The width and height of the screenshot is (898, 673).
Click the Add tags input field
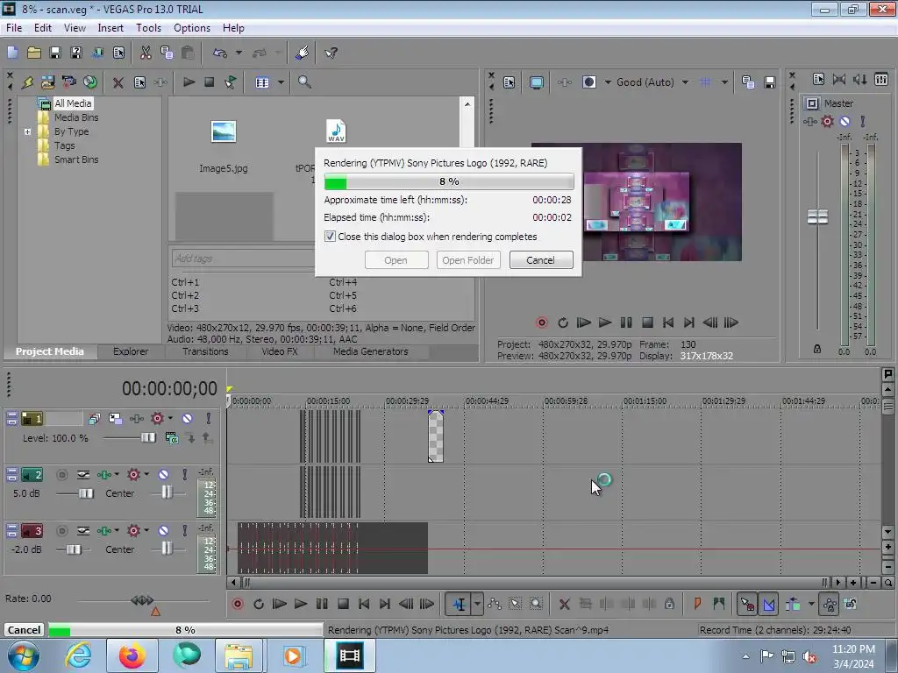pyautogui.click(x=244, y=259)
